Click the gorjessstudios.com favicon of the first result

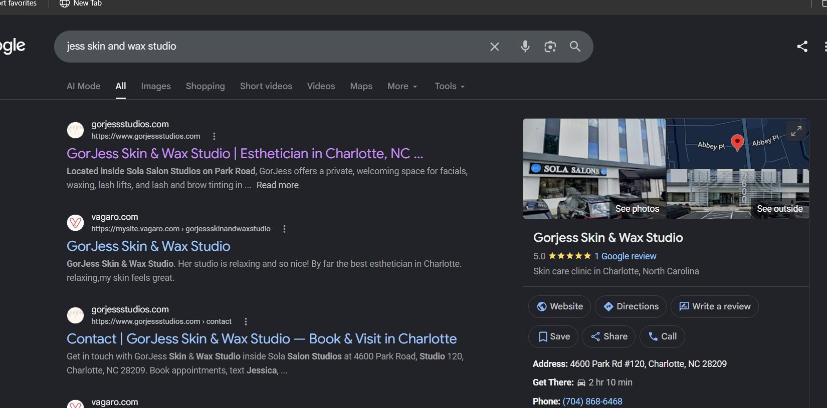click(x=76, y=130)
